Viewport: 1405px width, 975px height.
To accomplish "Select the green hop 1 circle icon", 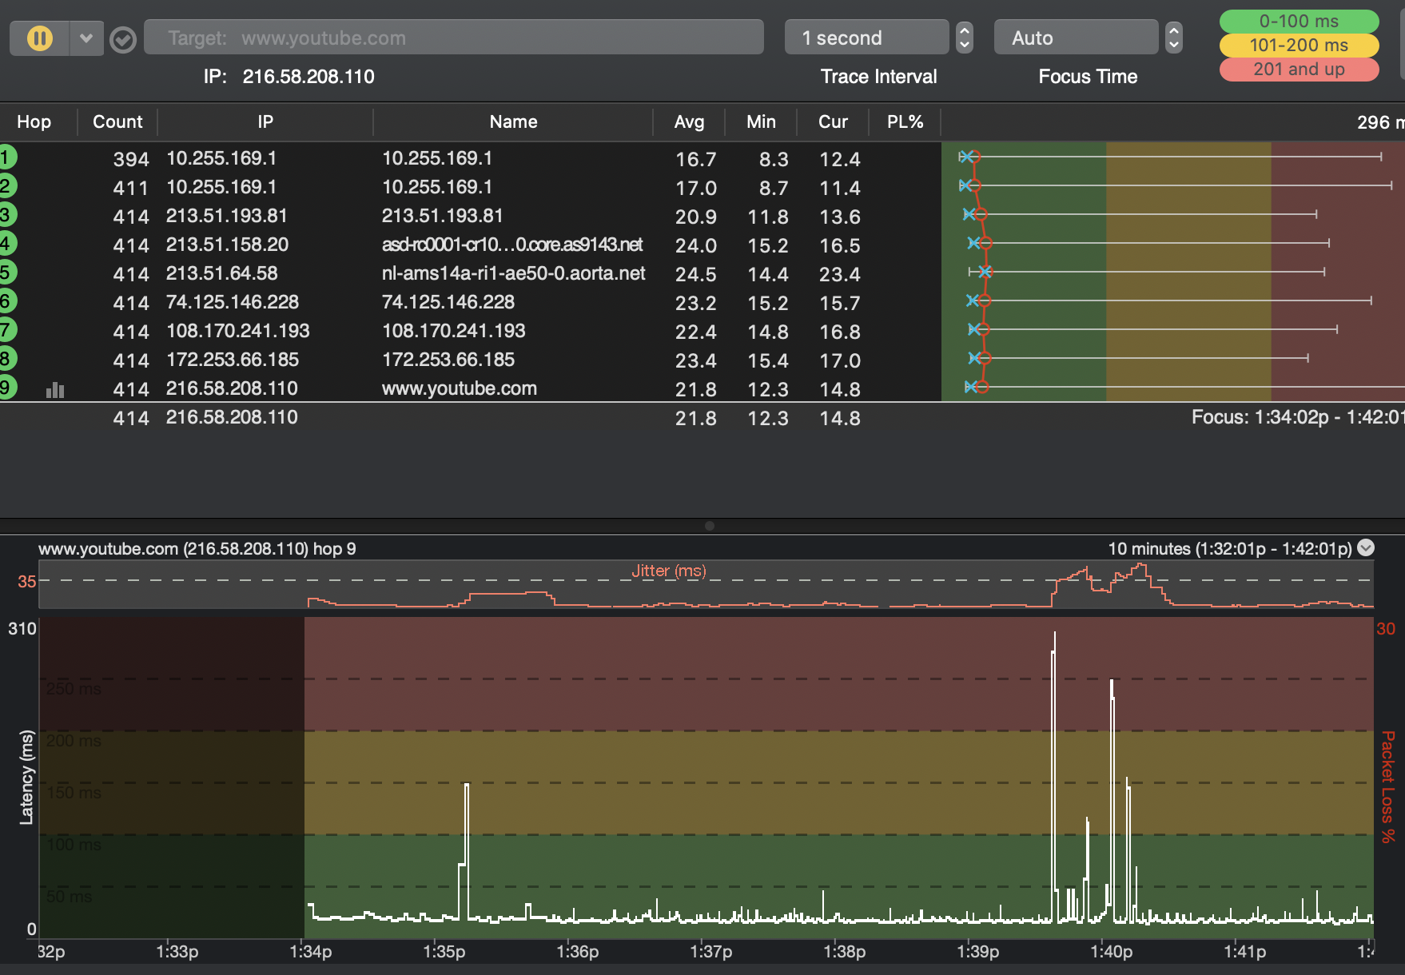I will pyautogui.click(x=6, y=157).
